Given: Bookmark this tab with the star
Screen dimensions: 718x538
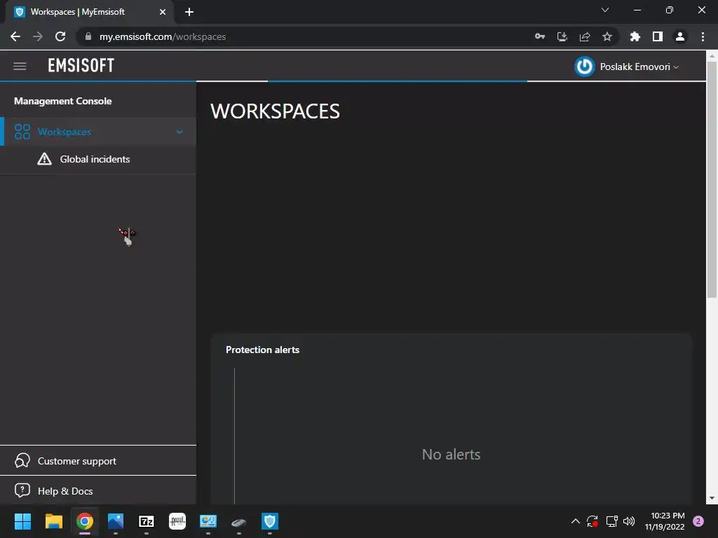Looking at the screenshot, I should pos(607,36).
